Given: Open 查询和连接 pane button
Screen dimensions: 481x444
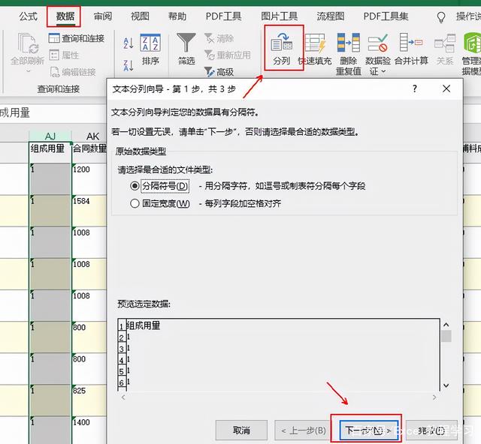Looking at the screenshot, I should pos(77,38).
